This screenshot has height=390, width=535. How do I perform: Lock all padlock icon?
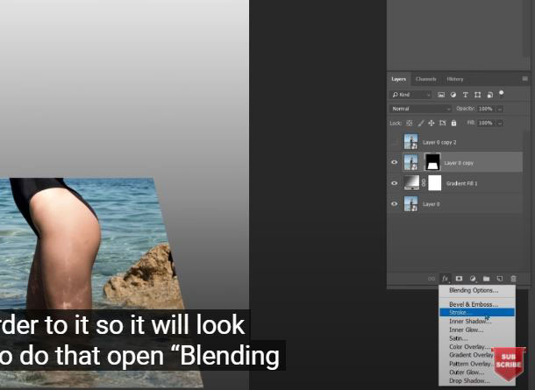click(x=453, y=123)
